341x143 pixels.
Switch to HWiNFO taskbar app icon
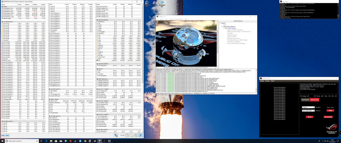[x=100, y=141]
